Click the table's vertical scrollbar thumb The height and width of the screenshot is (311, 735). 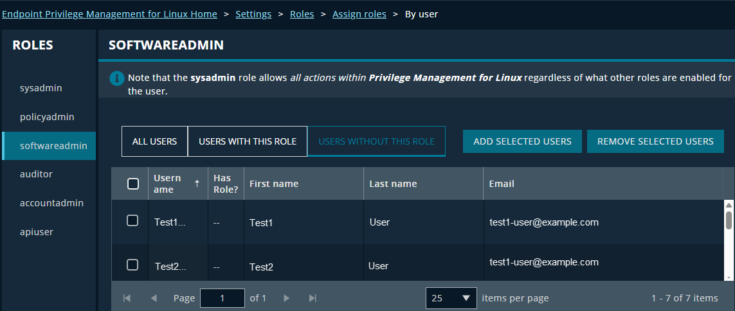click(x=729, y=220)
